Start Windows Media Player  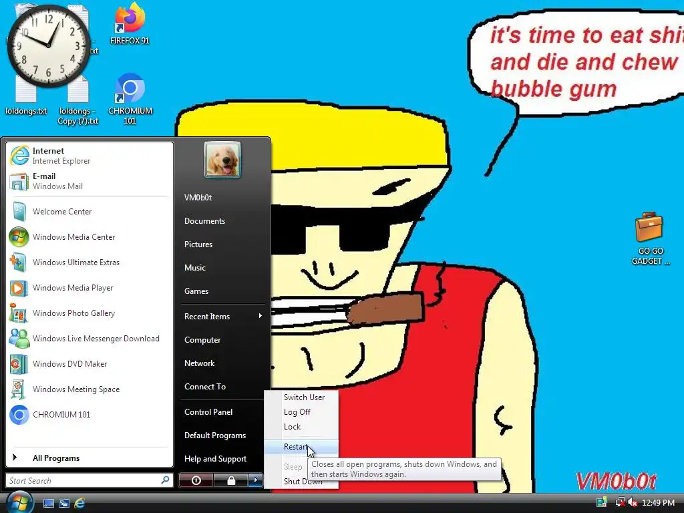tap(89, 288)
